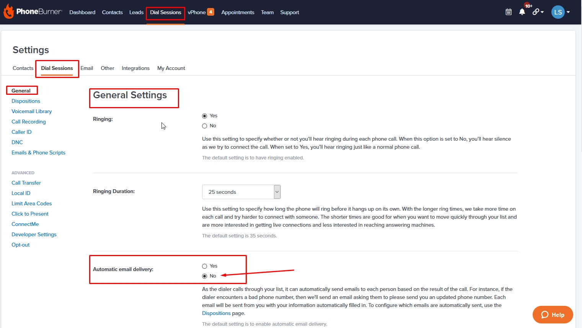The width and height of the screenshot is (582, 328).
Task: Open Leads in top navigation
Action: click(136, 12)
